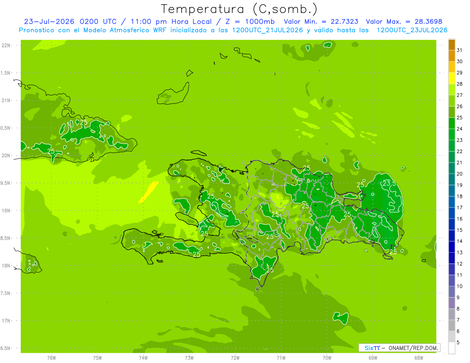Select the '68W' longitude label
This screenshot has width=470, height=363.
[419, 358]
